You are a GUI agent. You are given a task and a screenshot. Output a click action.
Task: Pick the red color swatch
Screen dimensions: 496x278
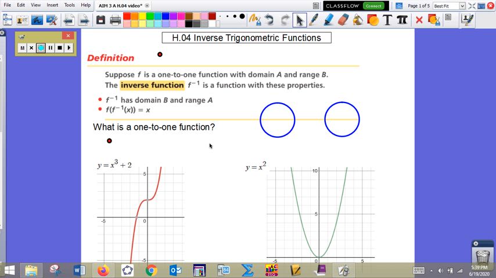pyautogui.click(x=127, y=16)
